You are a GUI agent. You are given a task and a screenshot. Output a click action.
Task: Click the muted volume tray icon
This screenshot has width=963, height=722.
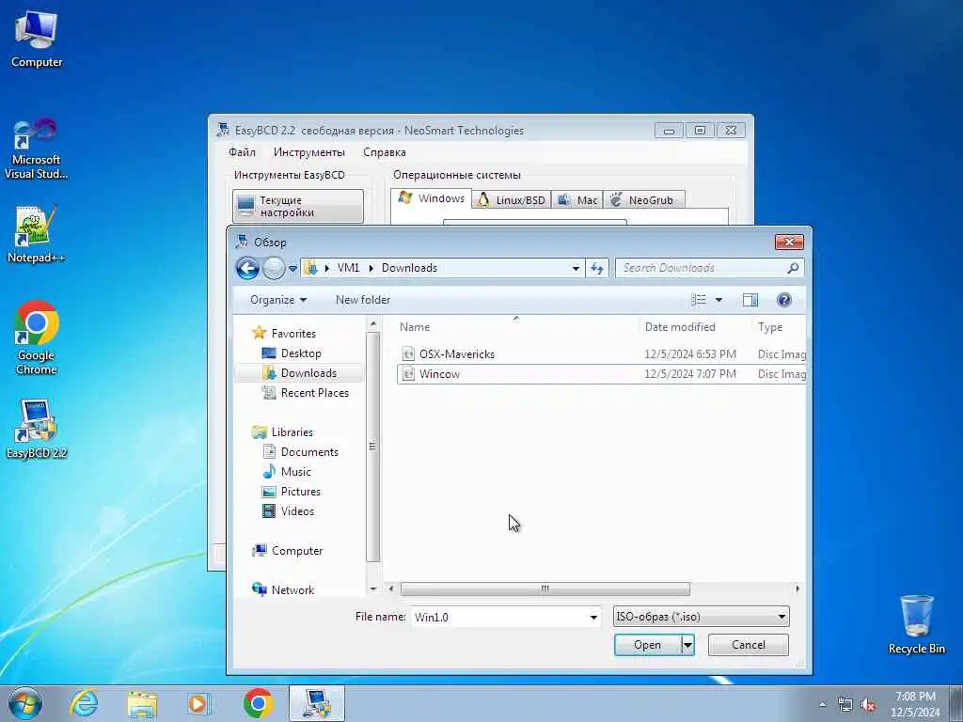click(x=868, y=705)
